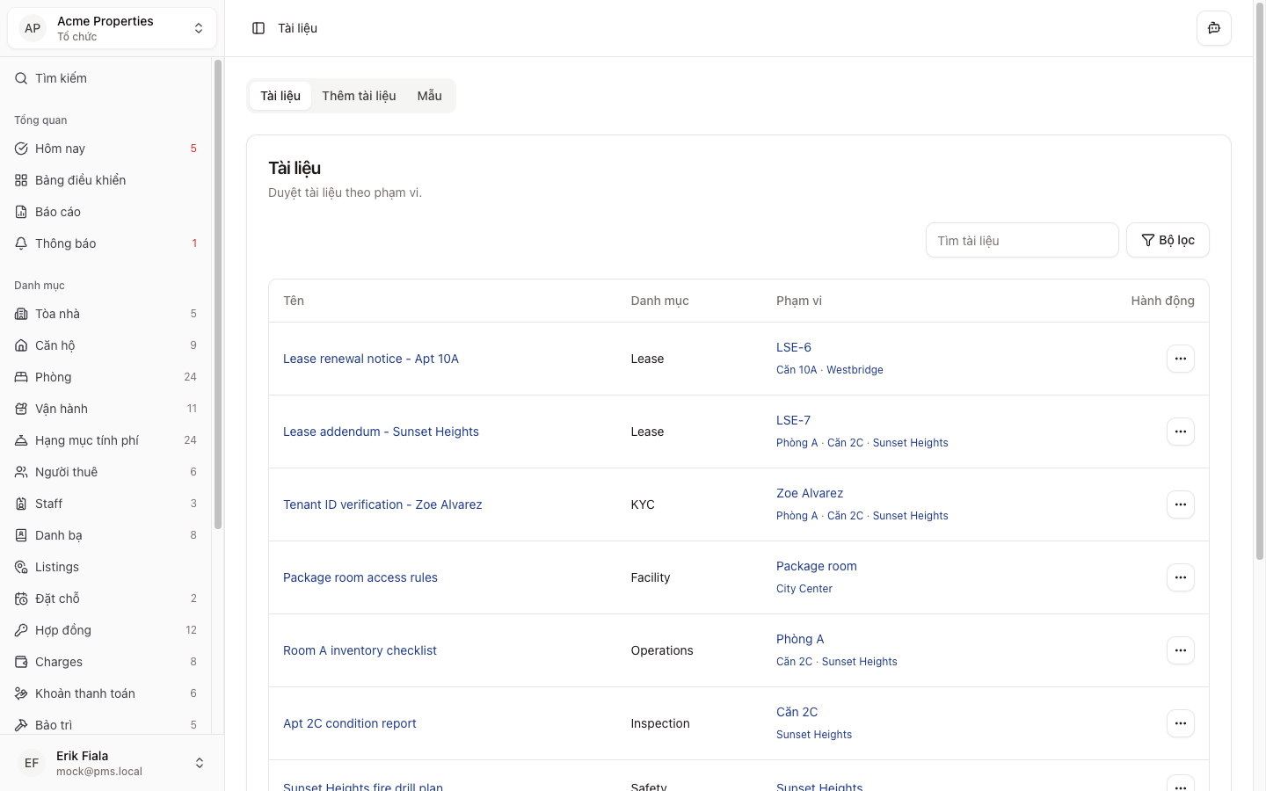Click the Bảng điều khiển grid icon

(21, 180)
